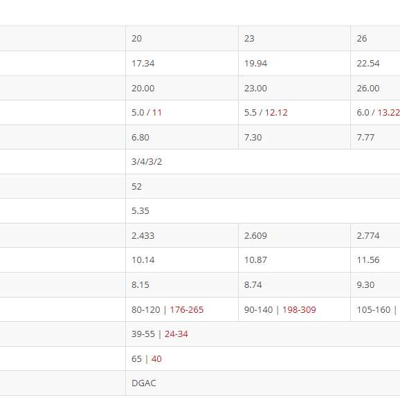Viewport: 400px width, 400px height.
Task: Click the 6.80 value cell
Action: 182,137
